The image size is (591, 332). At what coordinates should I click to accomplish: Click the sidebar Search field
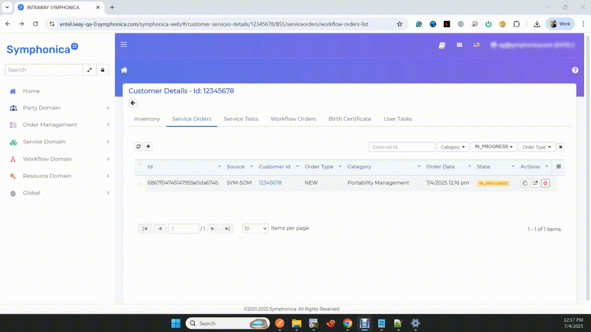(44, 70)
